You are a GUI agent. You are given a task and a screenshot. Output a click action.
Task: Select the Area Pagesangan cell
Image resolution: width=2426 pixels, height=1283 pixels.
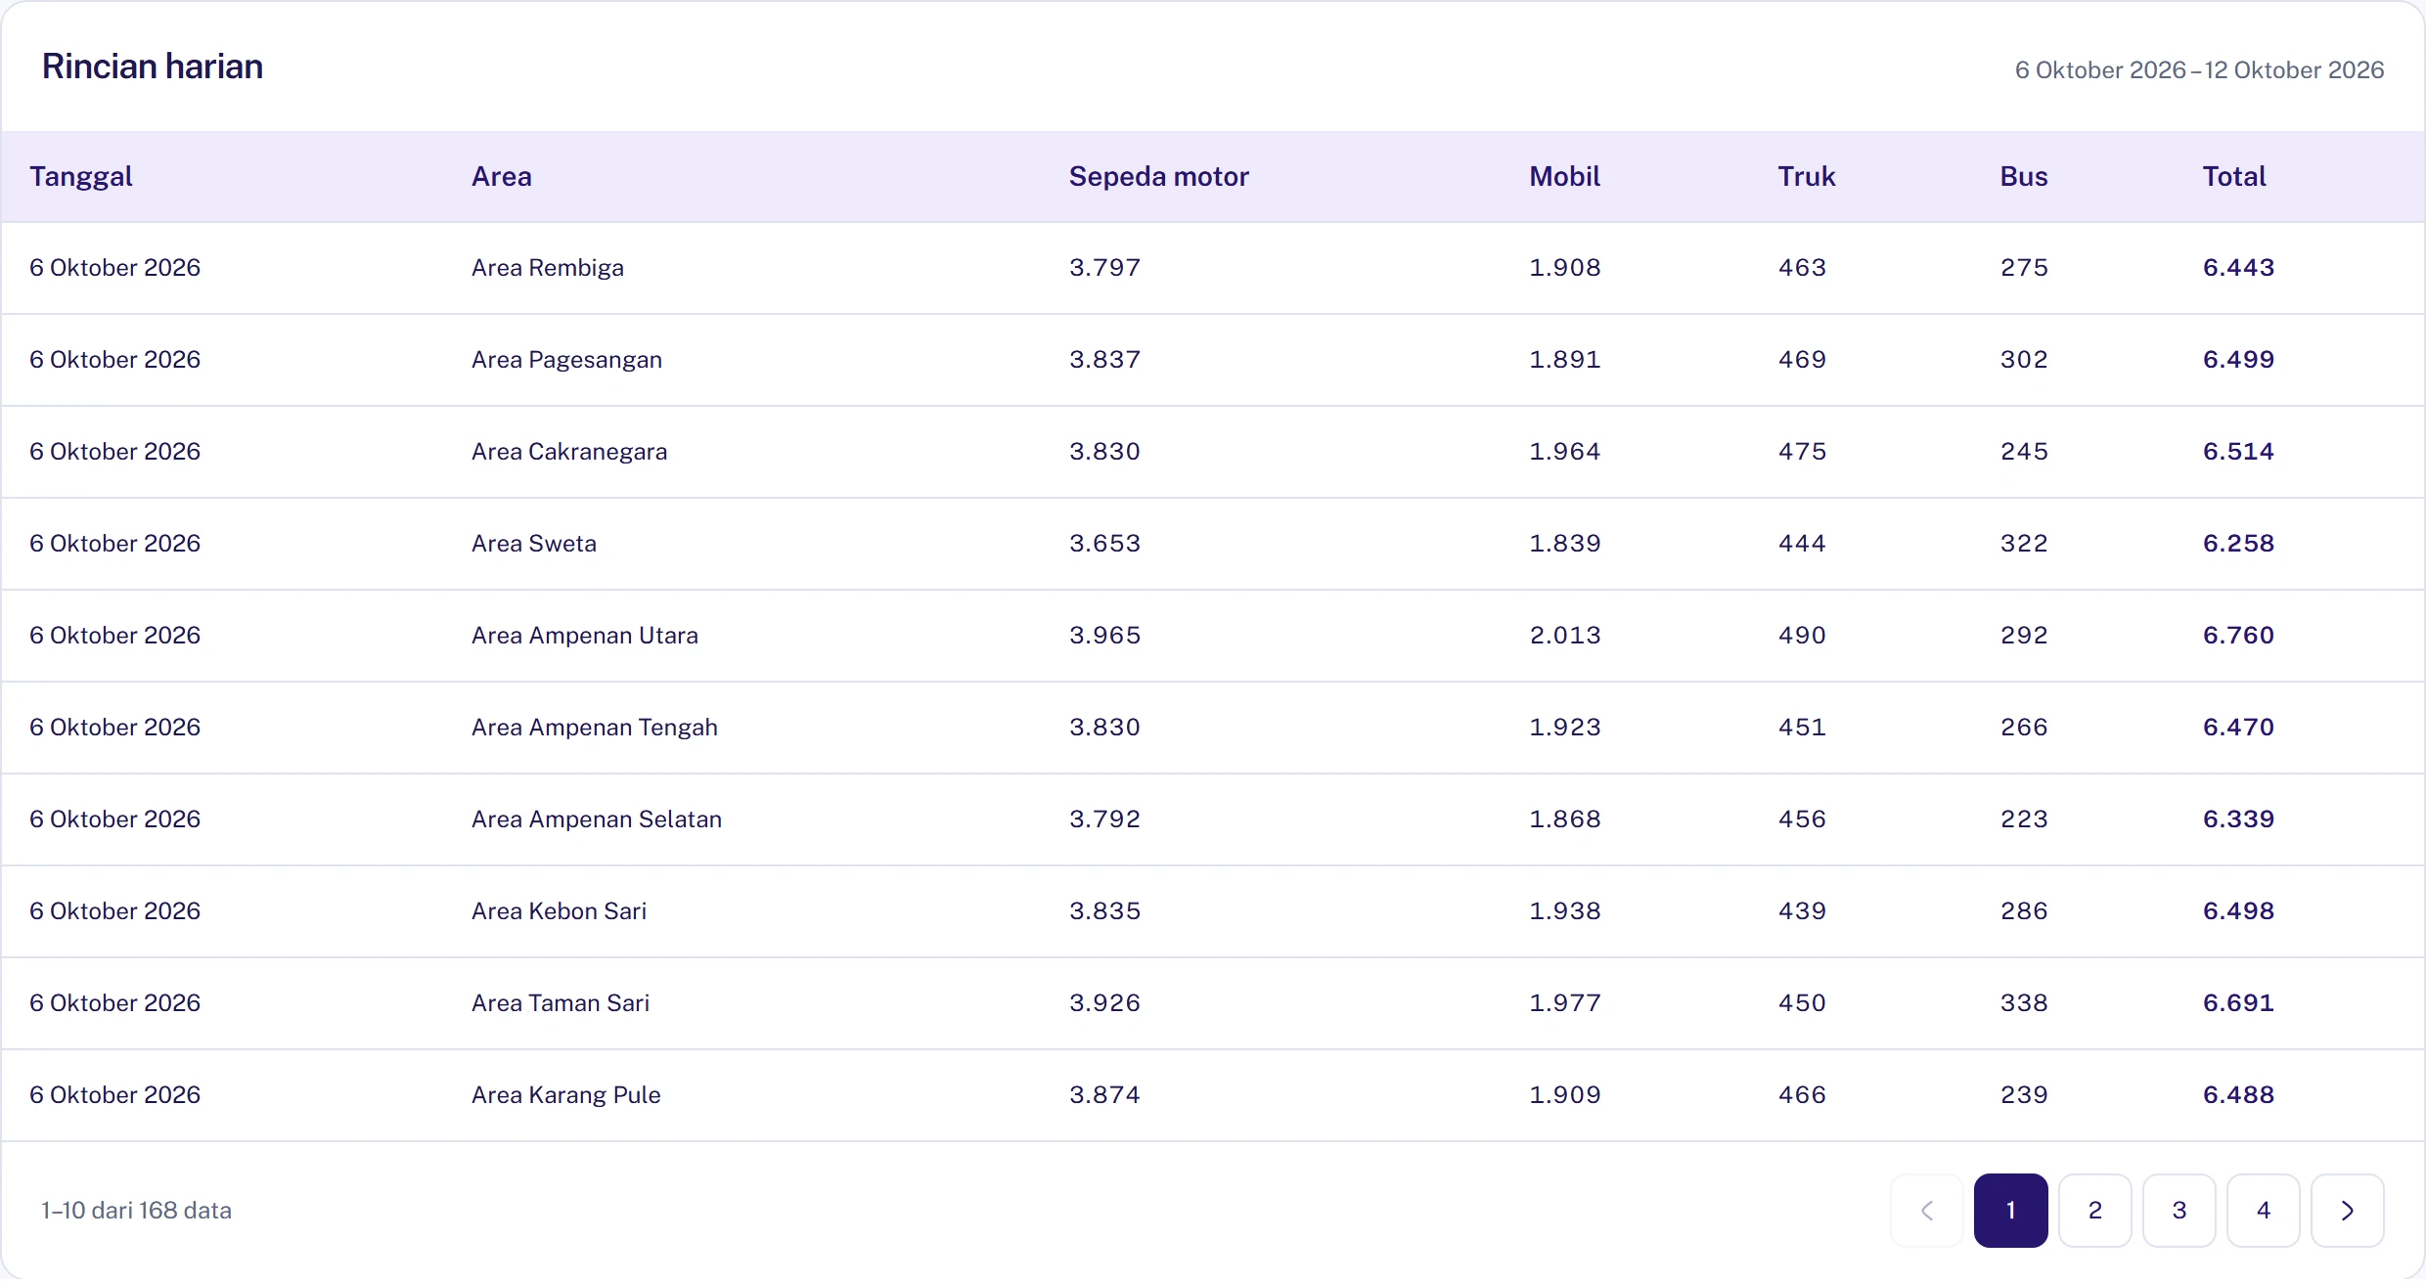(x=567, y=360)
